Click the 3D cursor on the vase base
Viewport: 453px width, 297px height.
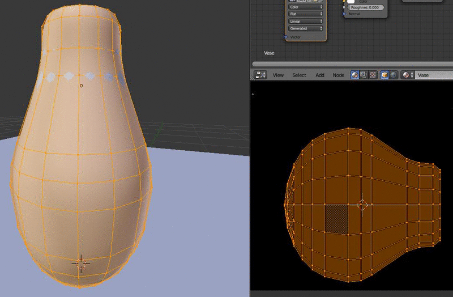tap(81, 264)
